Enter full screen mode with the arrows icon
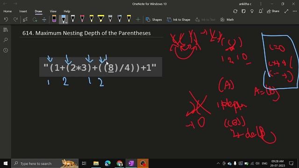 point(286,11)
